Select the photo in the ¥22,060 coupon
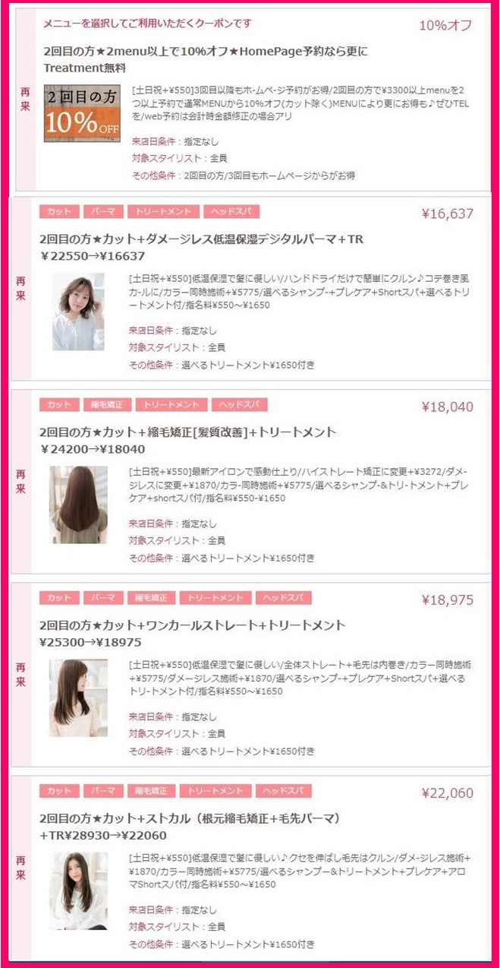Screen dimensions: 500x968 78,890
